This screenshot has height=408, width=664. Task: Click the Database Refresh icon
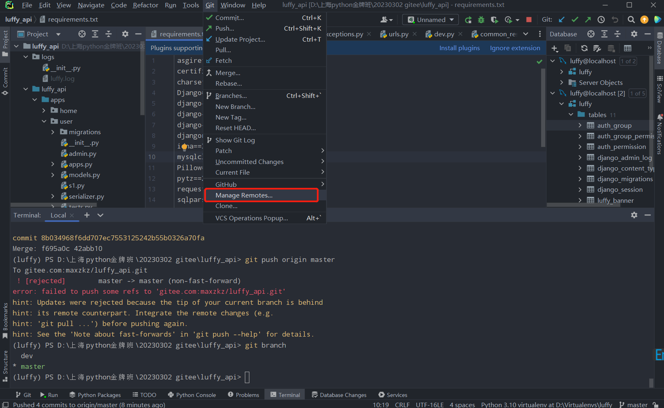click(584, 48)
